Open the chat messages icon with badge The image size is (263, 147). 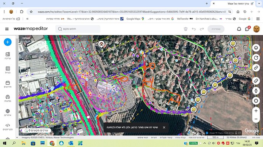click(247, 29)
